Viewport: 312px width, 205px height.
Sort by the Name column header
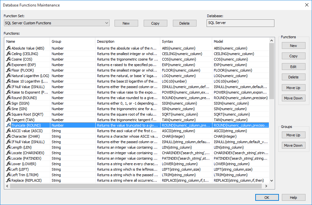click(x=27, y=41)
